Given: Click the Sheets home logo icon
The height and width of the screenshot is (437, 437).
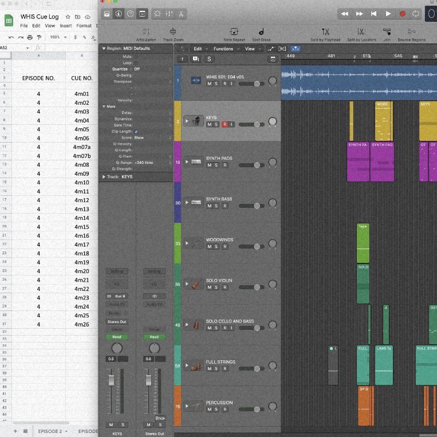Looking at the screenshot, I should 9,21.
